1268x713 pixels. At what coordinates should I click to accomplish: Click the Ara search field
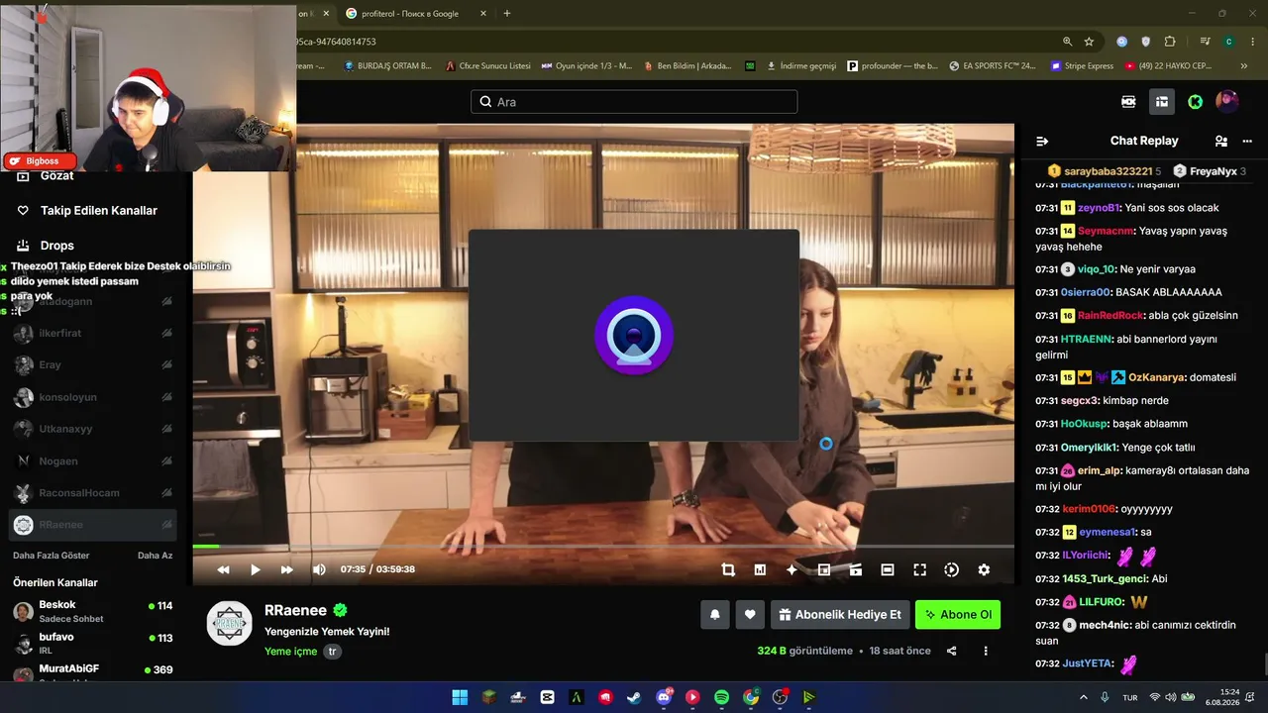634,102
